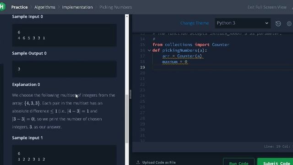Screen dimensions: 293x165
Task: Click the Change Theme link
Action: click(195, 23)
